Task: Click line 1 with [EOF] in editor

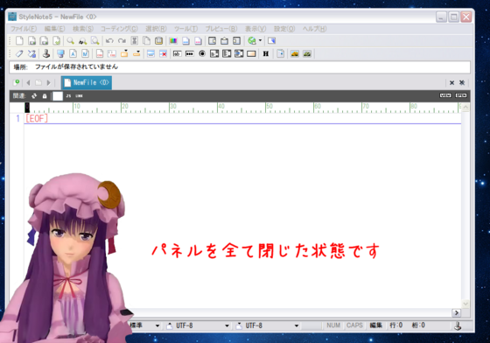Action: [x=242, y=118]
